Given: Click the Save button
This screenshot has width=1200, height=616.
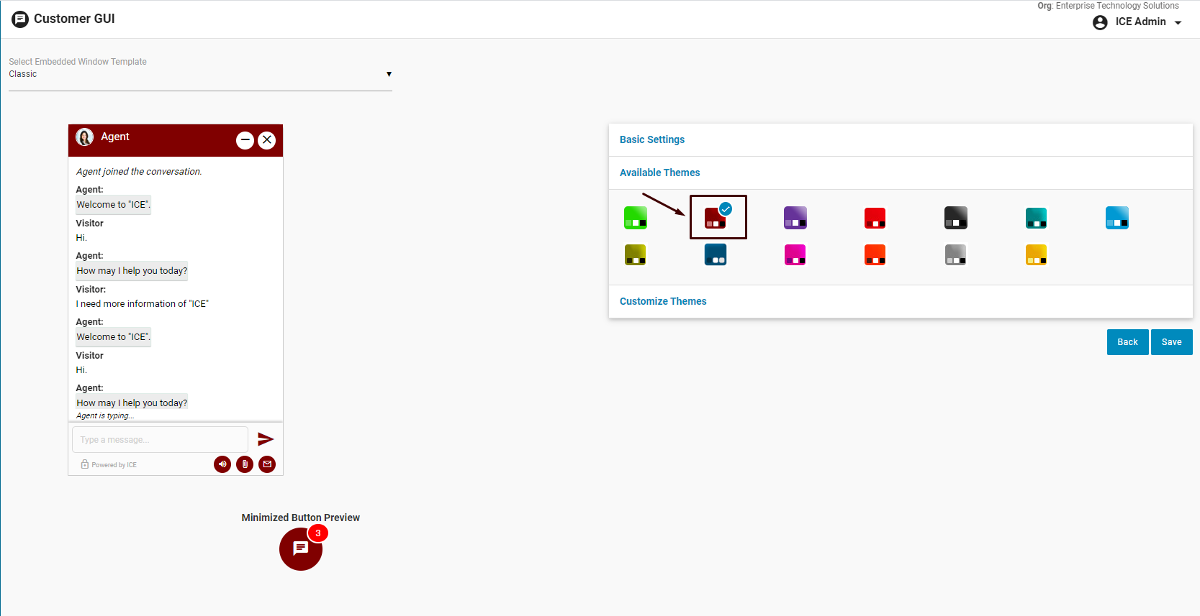Looking at the screenshot, I should click(x=1171, y=342).
